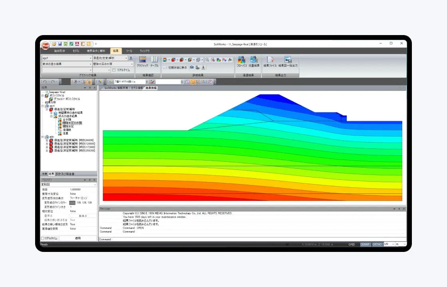
Task: Open the テーブル table result view
Action: point(154,62)
